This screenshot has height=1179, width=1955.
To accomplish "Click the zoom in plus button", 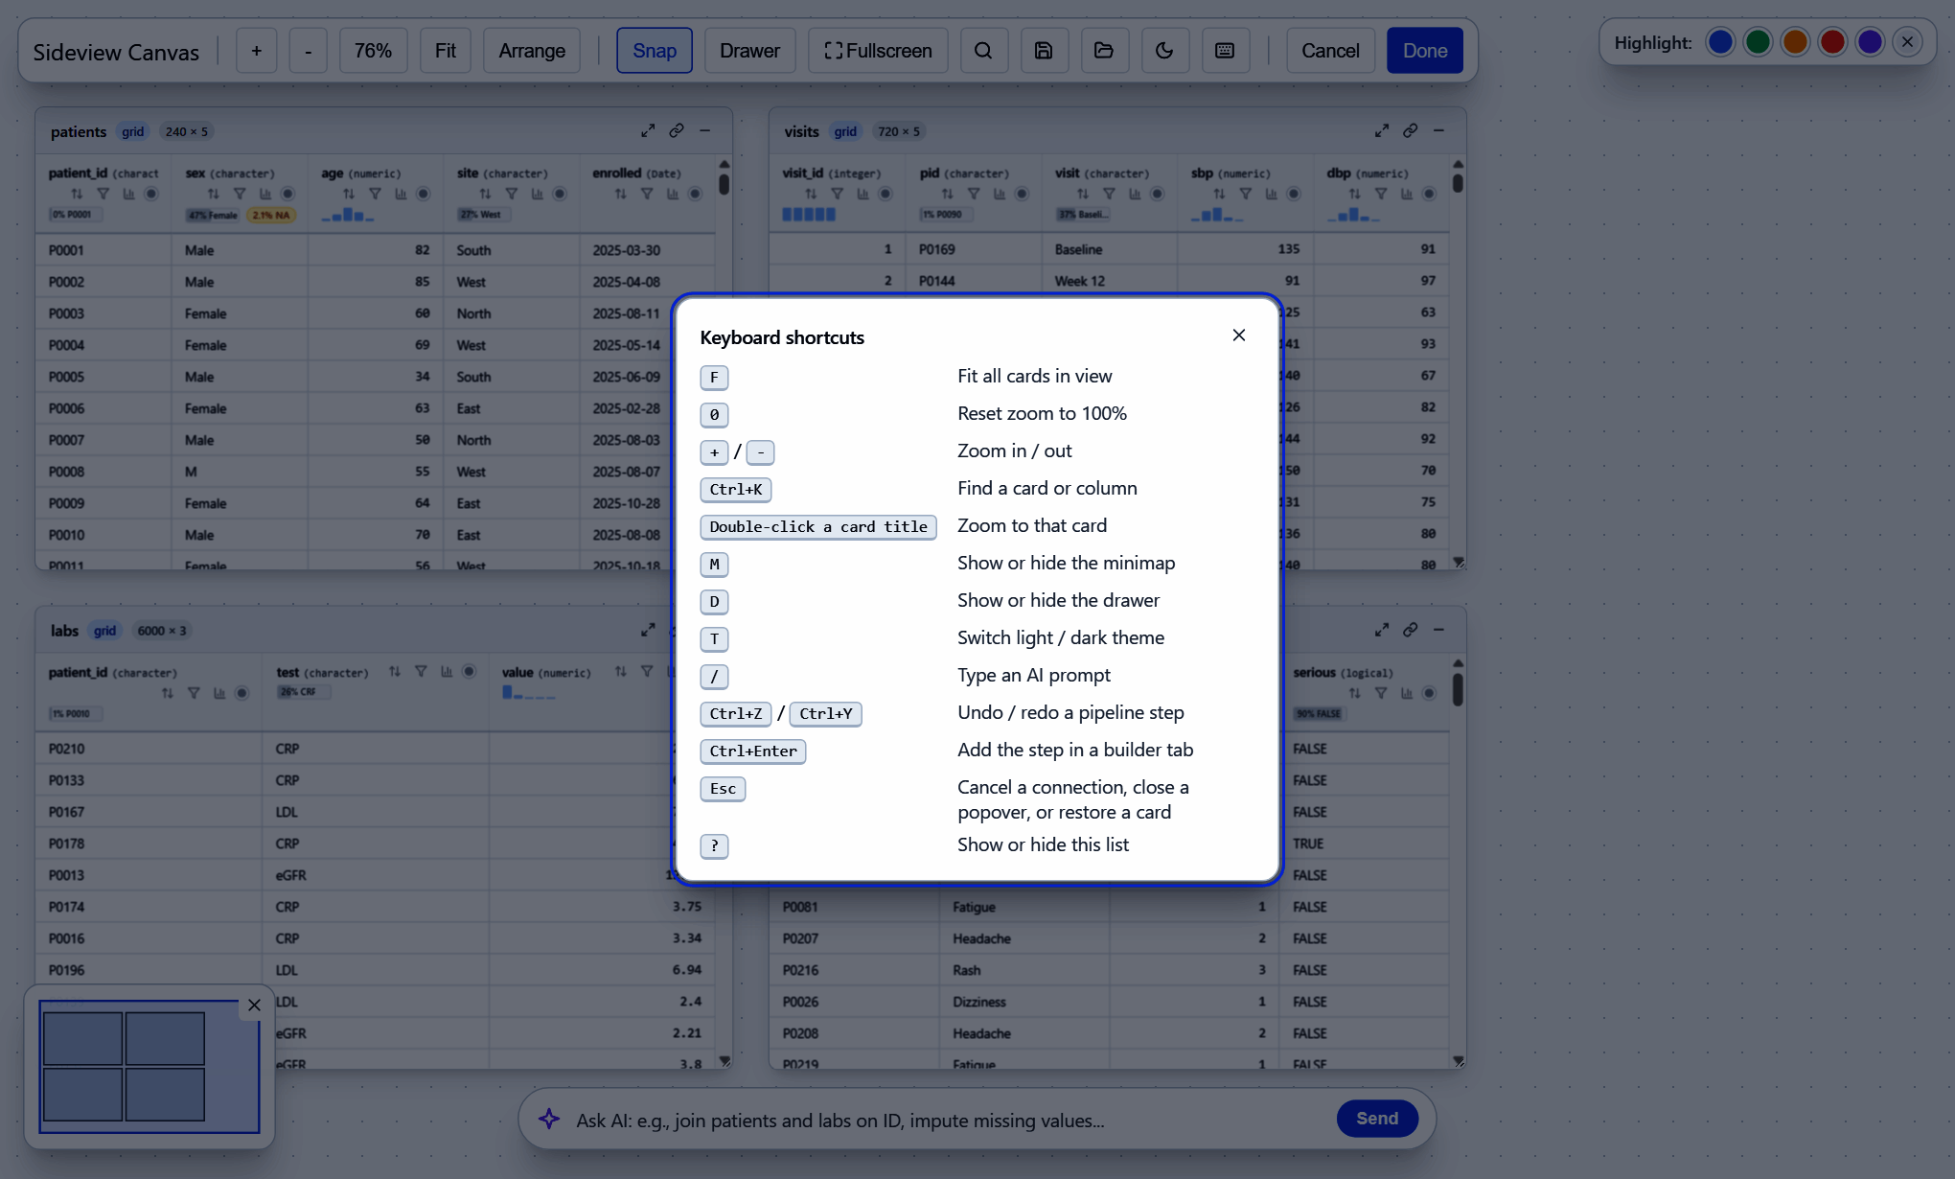I will pos(256,51).
